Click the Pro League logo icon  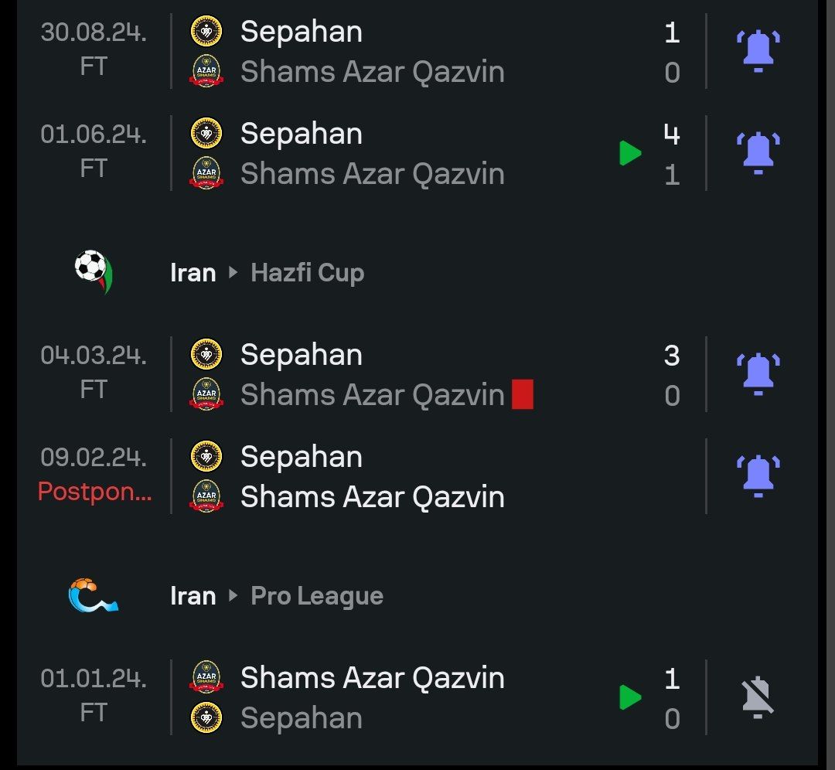(x=94, y=595)
